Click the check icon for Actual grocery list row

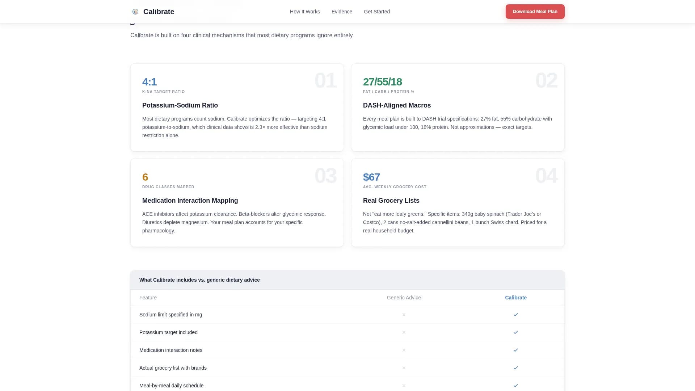516,368
